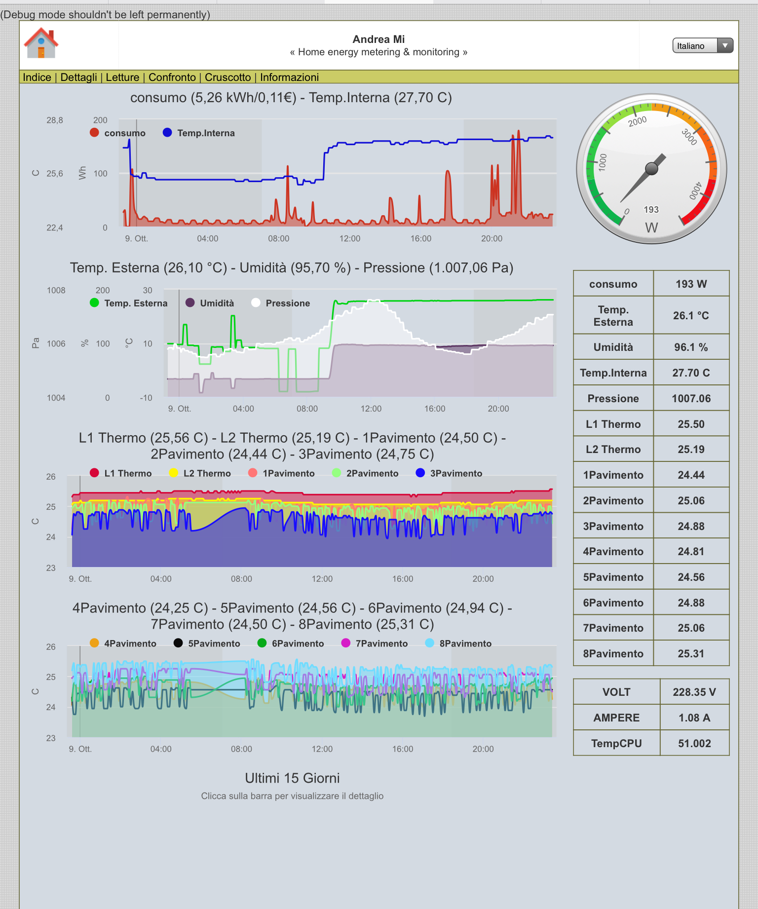
Task: Click the 'Andrea Mi' header title
Action: click(379, 39)
